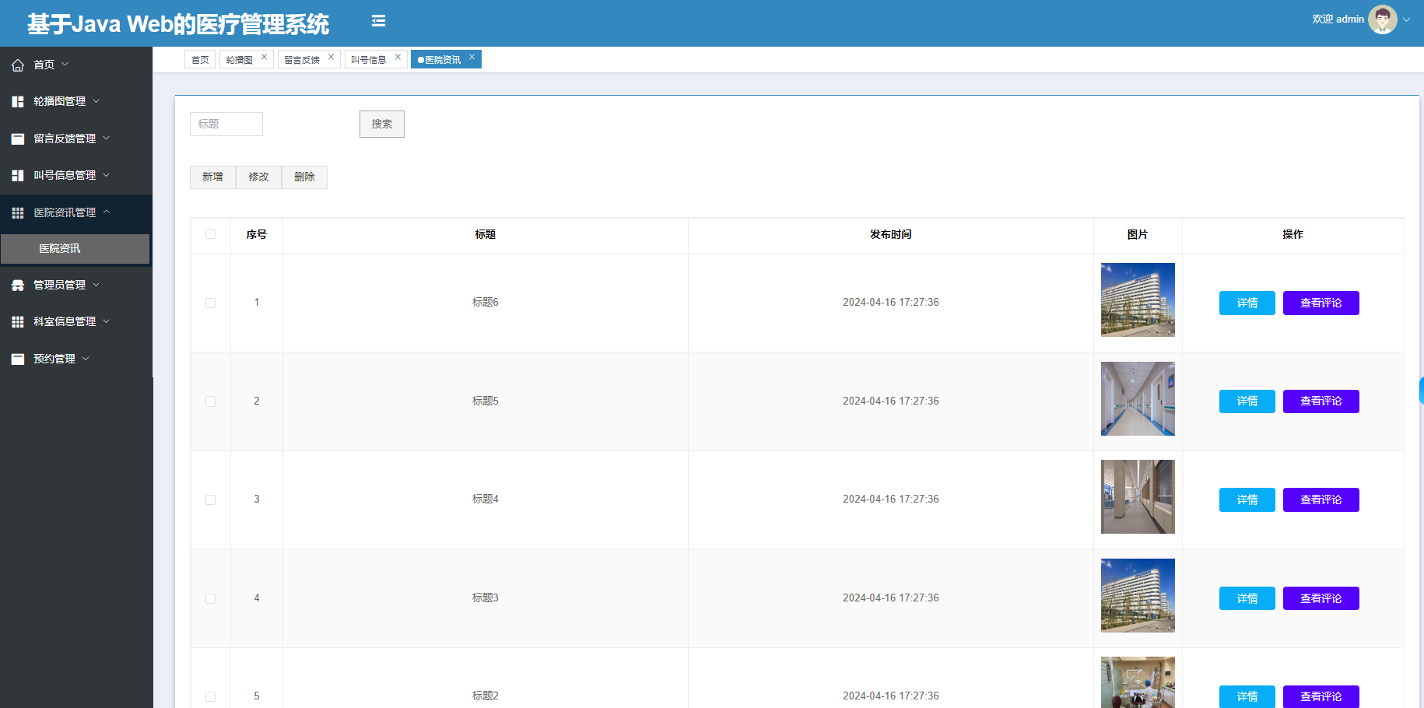Toggle the select-all header checkbox
Screen dimensions: 1424x708
click(210, 234)
